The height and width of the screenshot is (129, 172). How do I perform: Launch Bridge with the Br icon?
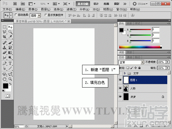pyautogui.click(x=15, y=4)
